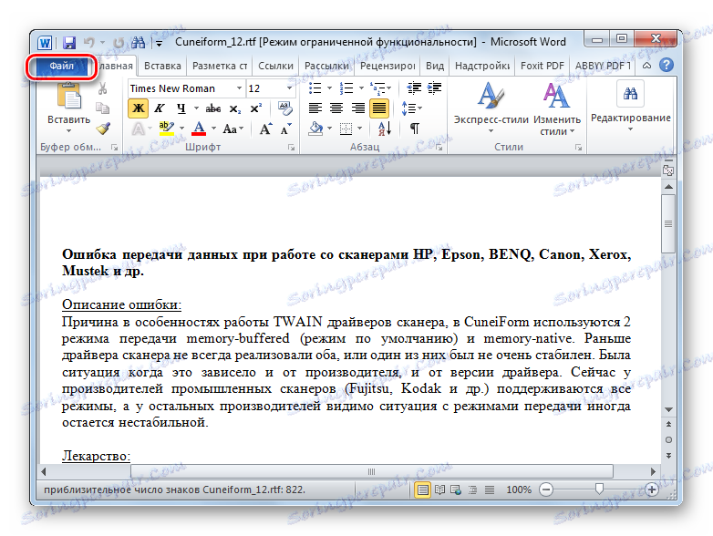Toggle Show paragraph marks
Image resolution: width=713 pixels, height=536 pixels.
tap(414, 129)
